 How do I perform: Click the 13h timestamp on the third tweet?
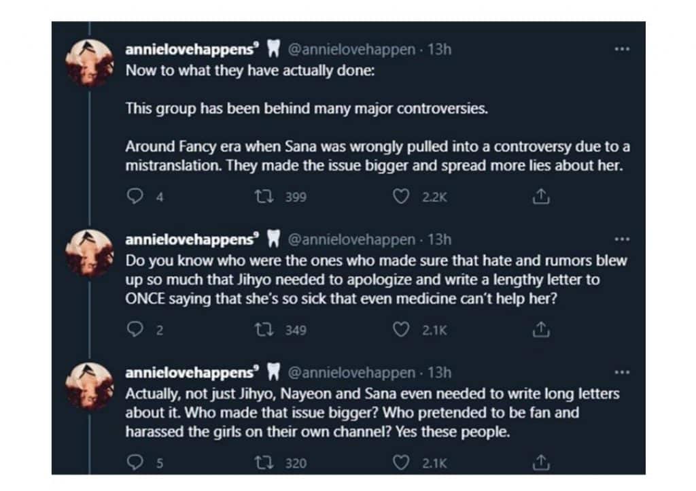pos(440,373)
